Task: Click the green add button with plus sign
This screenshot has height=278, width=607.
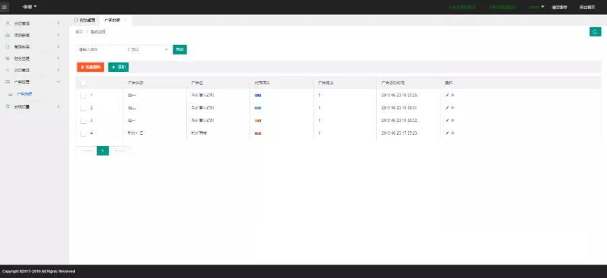Action: 118,67
